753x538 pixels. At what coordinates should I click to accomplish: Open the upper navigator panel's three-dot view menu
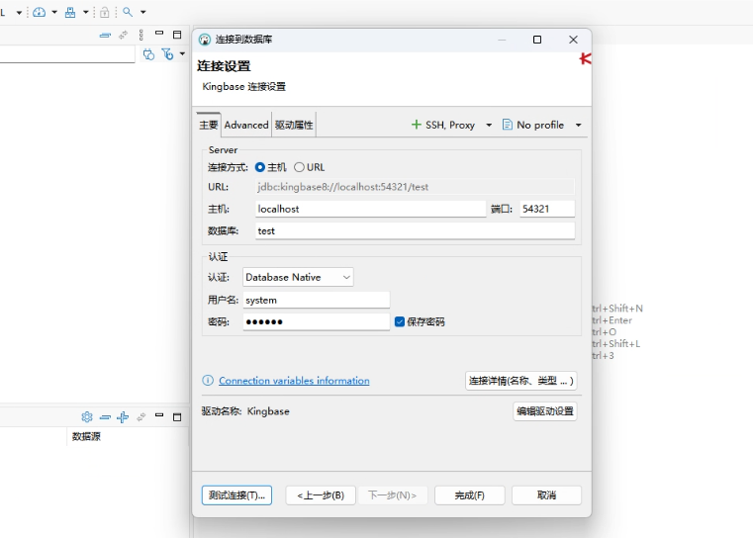click(x=141, y=35)
